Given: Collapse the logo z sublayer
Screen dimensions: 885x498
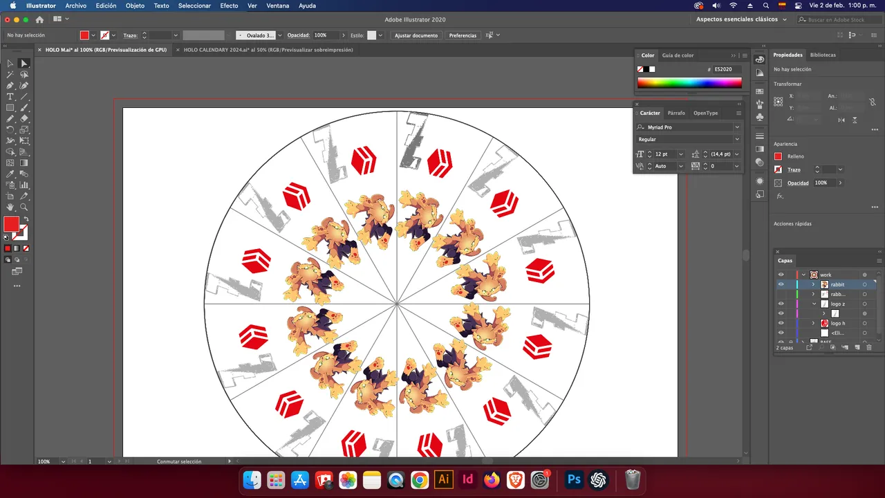Looking at the screenshot, I should pyautogui.click(x=814, y=304).
